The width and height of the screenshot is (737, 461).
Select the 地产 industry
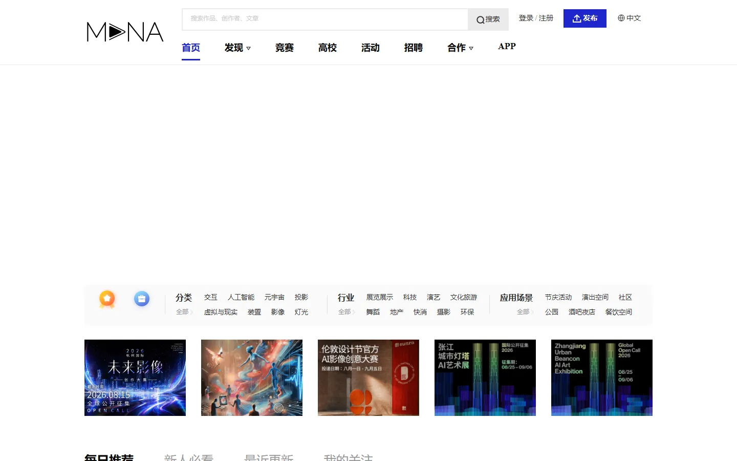[x=397, y=312]
